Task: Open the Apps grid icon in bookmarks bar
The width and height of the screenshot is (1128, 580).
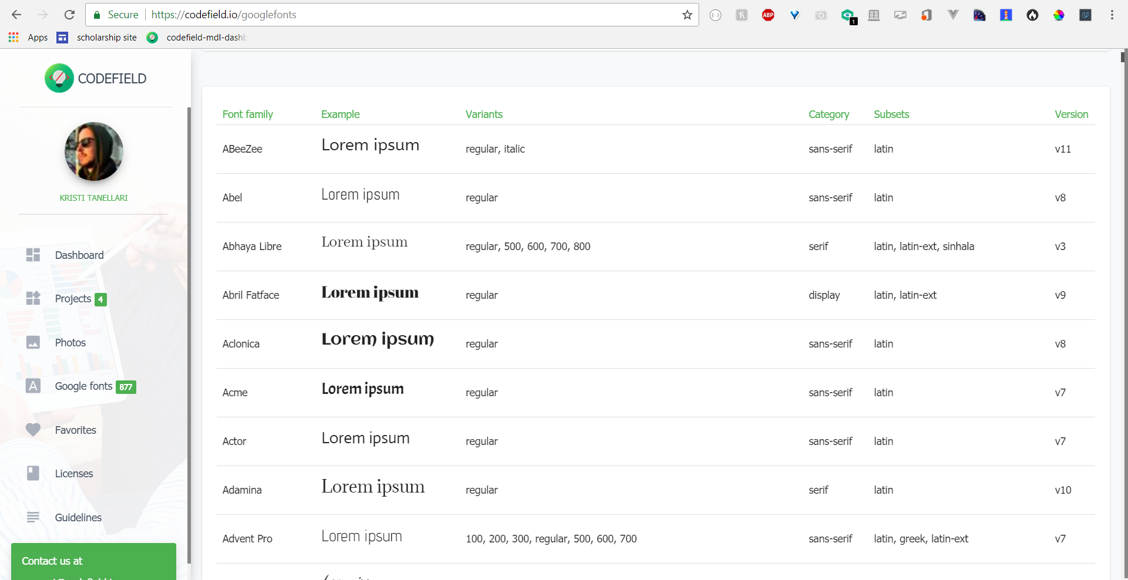Action: [x=14, y=37]
